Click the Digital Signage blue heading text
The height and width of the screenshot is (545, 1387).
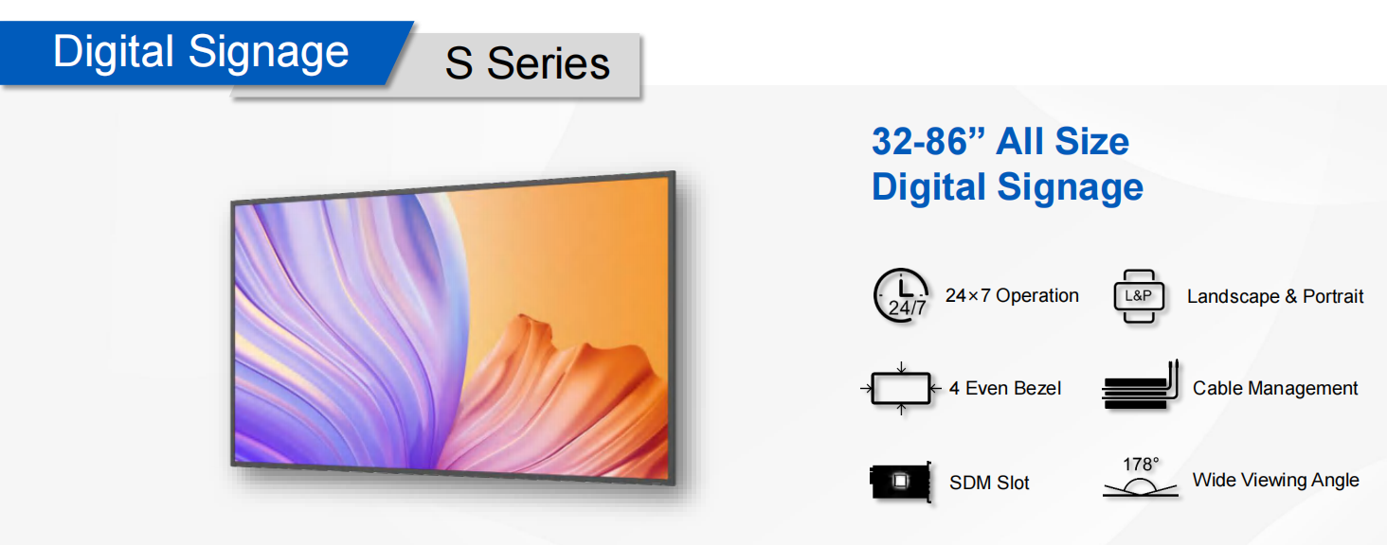pos(1007,186)
